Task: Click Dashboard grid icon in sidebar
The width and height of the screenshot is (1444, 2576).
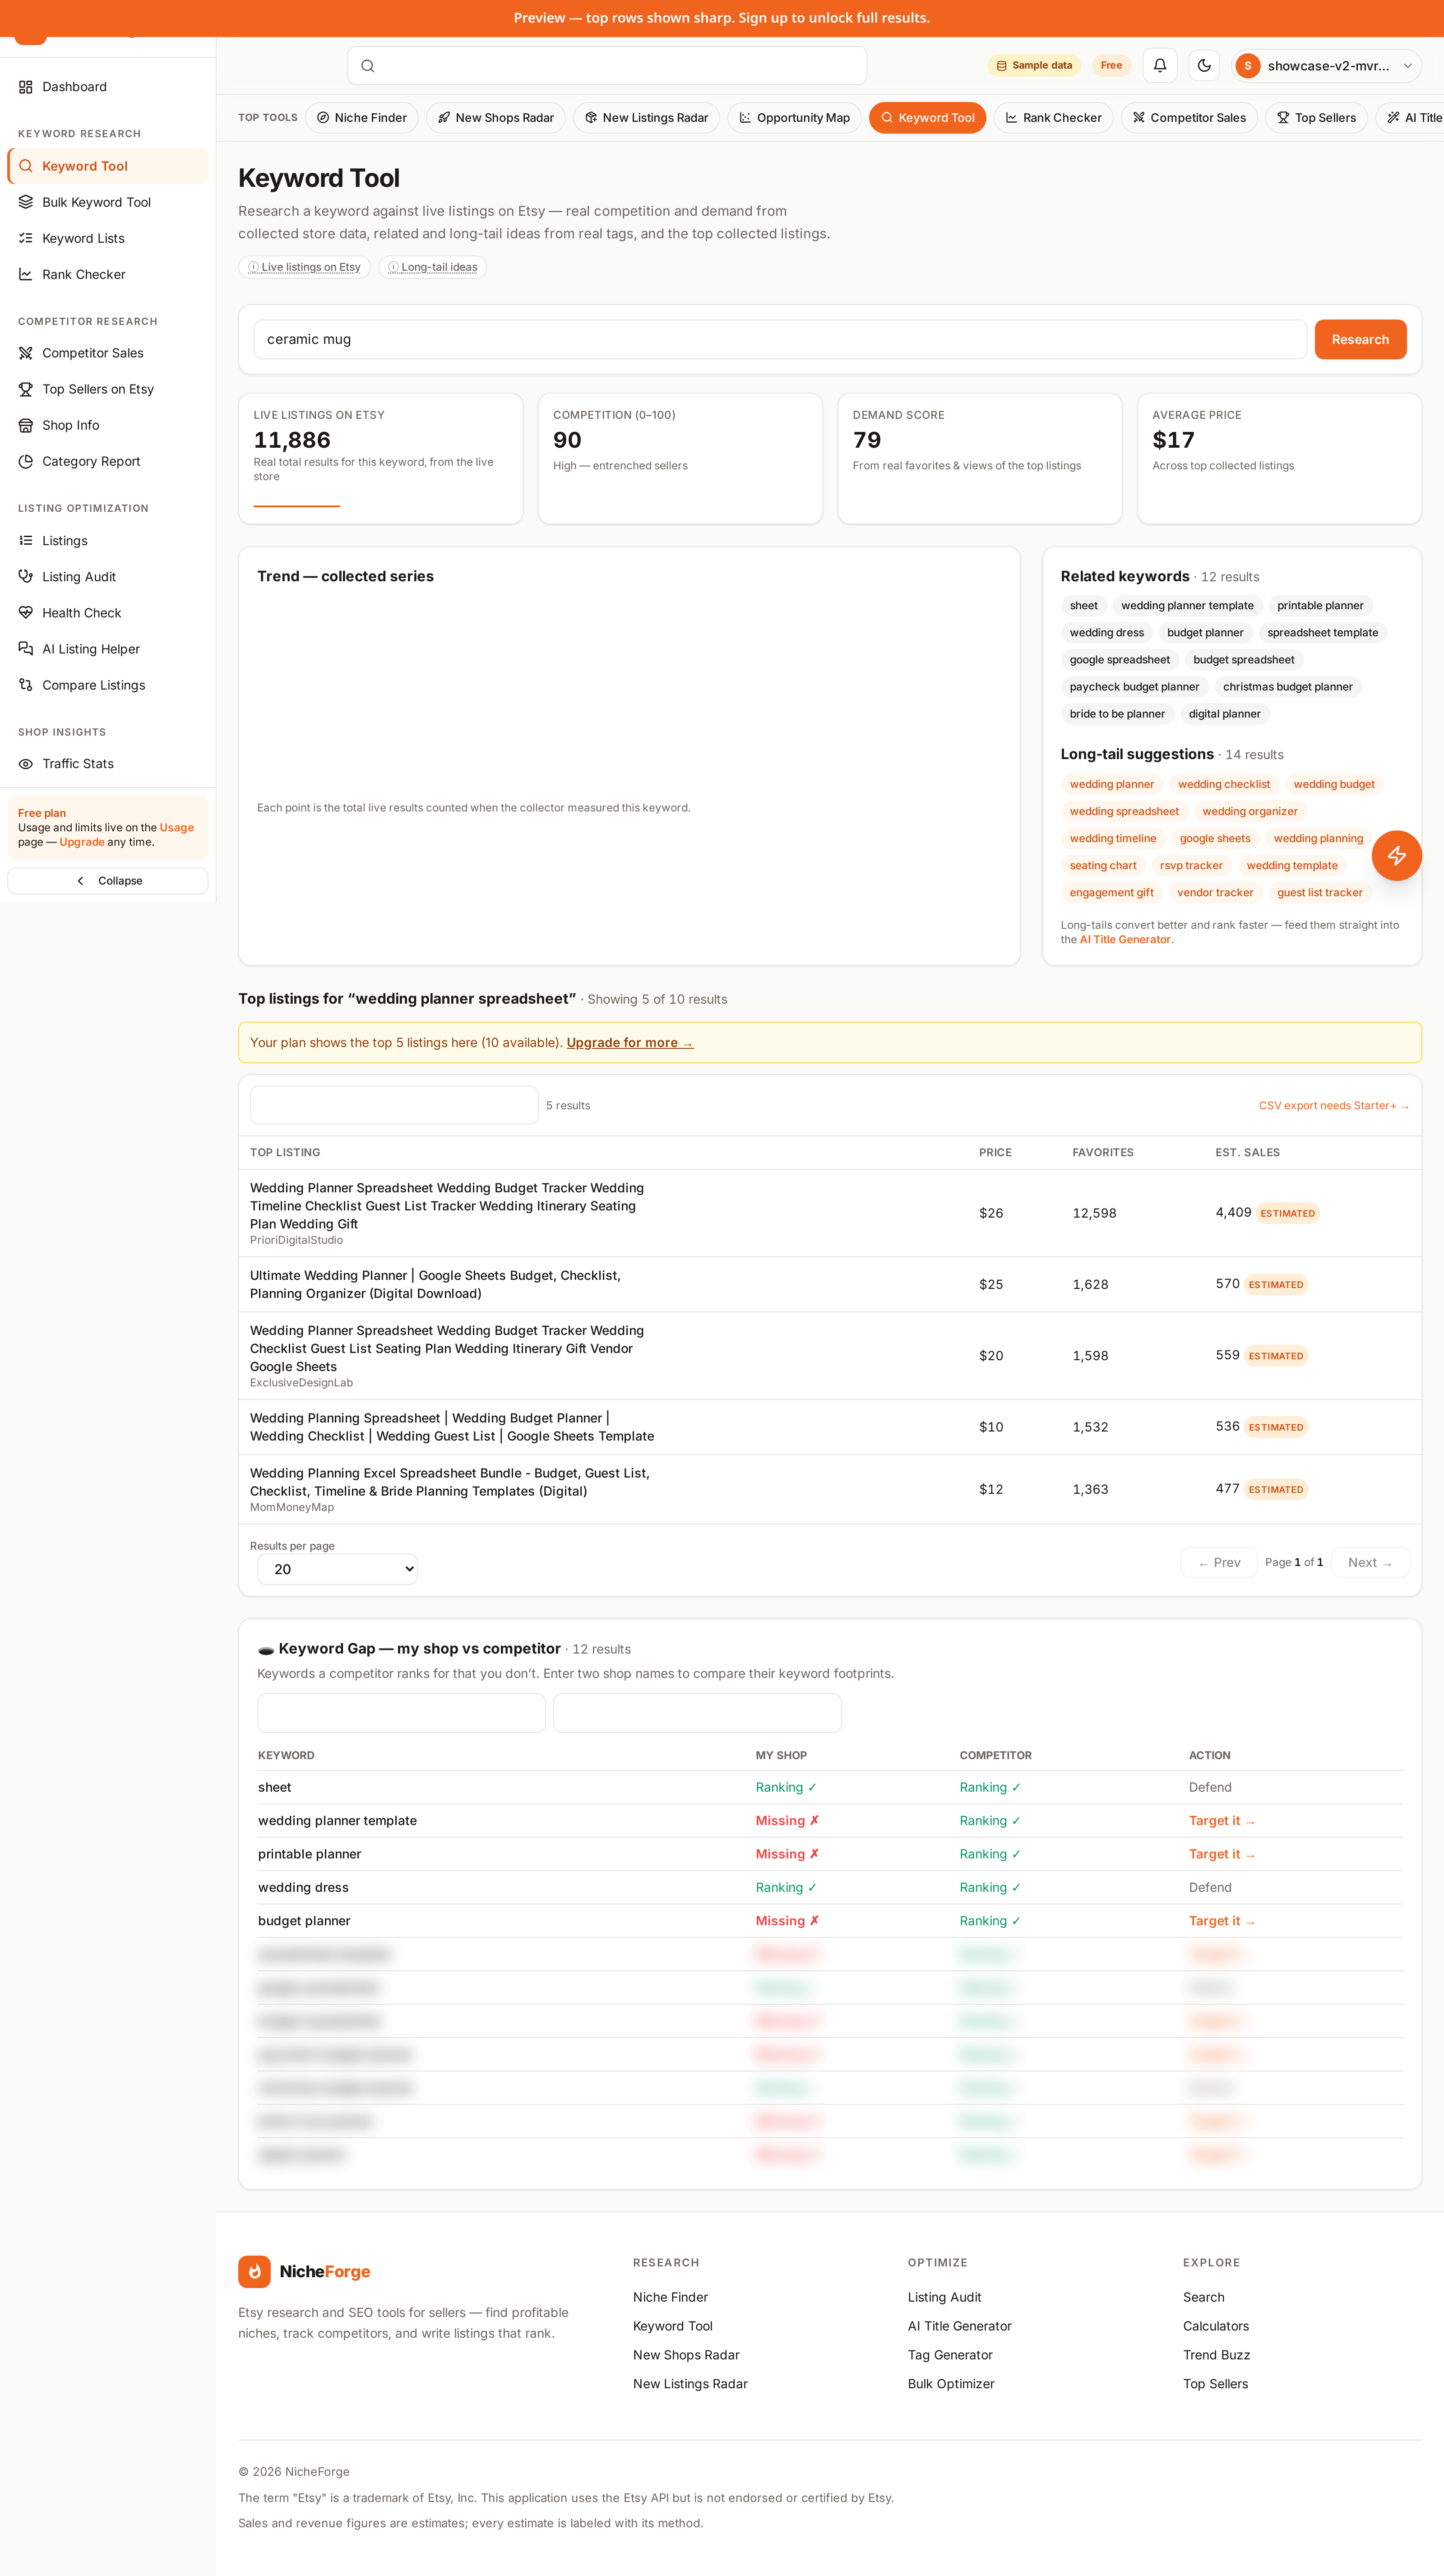Action: click(26, 87)
